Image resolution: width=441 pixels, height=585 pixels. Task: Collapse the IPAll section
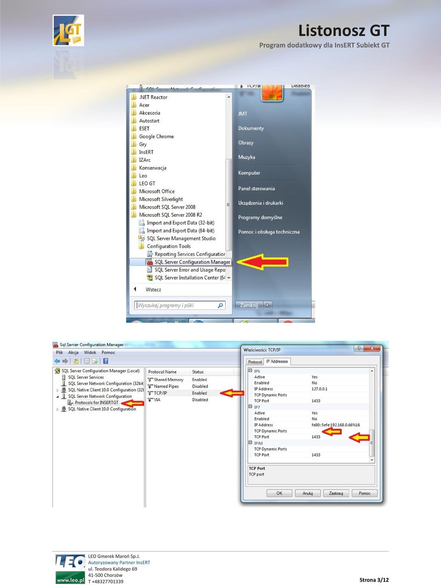[x=250, y=443]
